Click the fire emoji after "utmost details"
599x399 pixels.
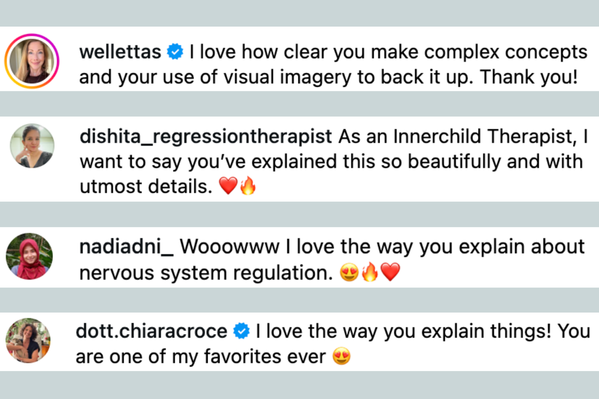[x=248, y=186]
